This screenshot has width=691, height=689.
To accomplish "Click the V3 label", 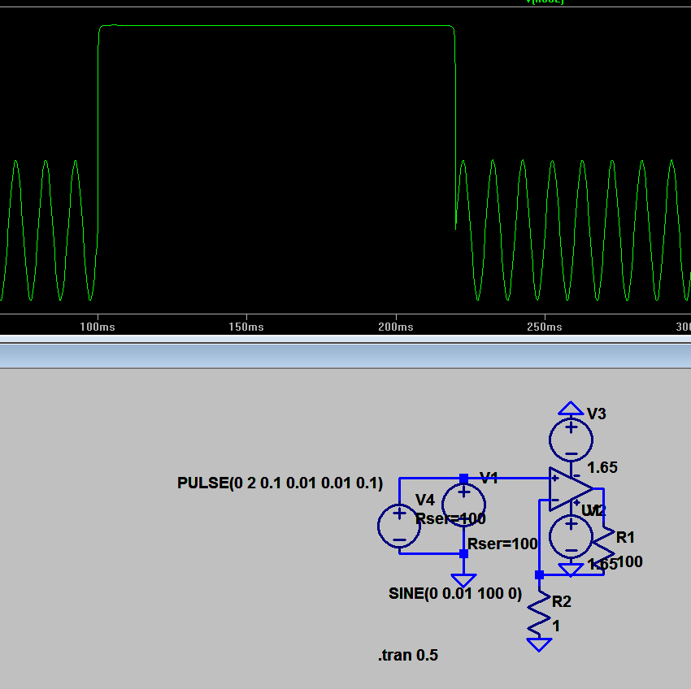I will tap(597, 414).
